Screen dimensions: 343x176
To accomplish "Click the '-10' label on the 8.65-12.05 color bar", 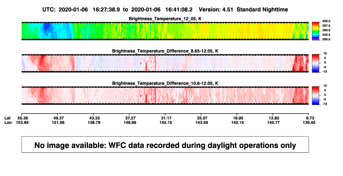I will click(325, 72).
